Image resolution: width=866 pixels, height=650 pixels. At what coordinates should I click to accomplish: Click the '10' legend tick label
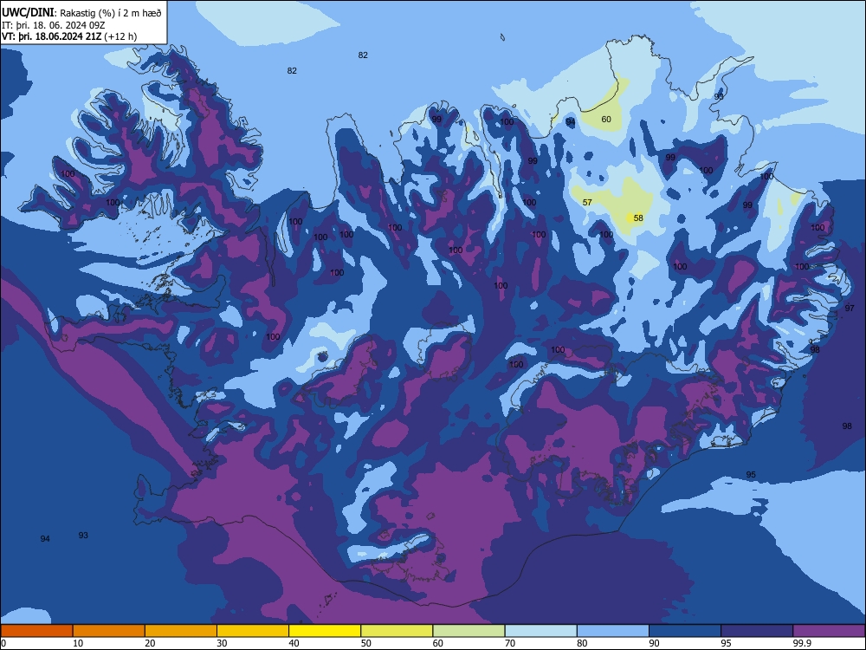pos(78,643)
